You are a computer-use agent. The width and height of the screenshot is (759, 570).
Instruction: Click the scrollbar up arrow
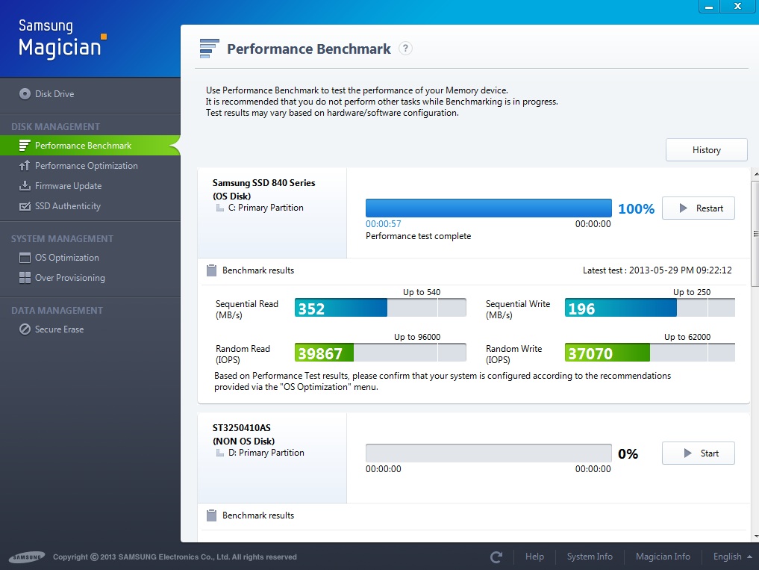(x=755, y=173)
